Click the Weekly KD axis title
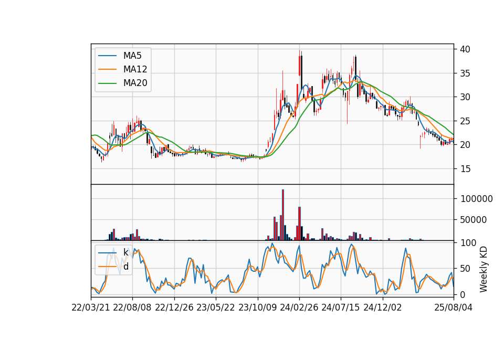Viewport: 504px width, 362px height. pyautogui.click(x=484, y=269)
